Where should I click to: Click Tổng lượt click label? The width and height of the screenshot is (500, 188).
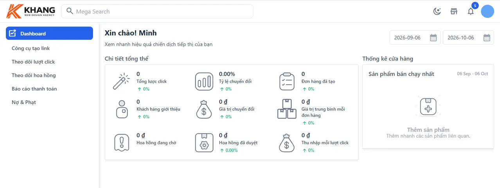(x=151, y=82)
